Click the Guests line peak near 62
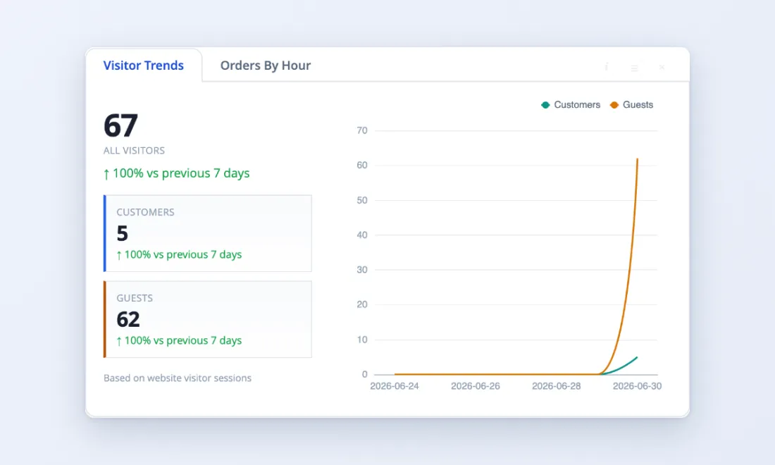The height and width of the screenshot is (465, 775). pyautogui.click(x=637, y=159)
